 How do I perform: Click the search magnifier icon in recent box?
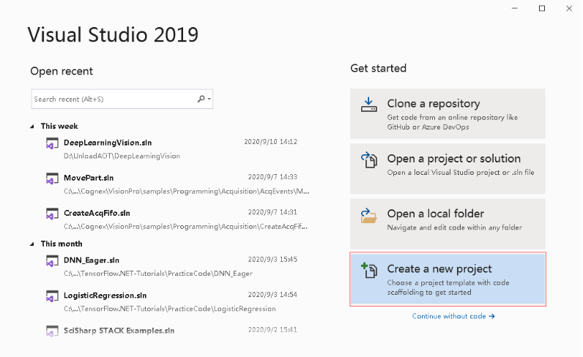(x=201, y=99)
